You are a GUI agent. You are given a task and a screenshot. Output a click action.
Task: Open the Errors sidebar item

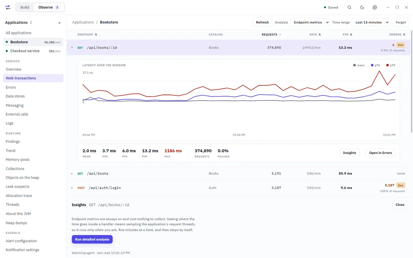point(33,87)
